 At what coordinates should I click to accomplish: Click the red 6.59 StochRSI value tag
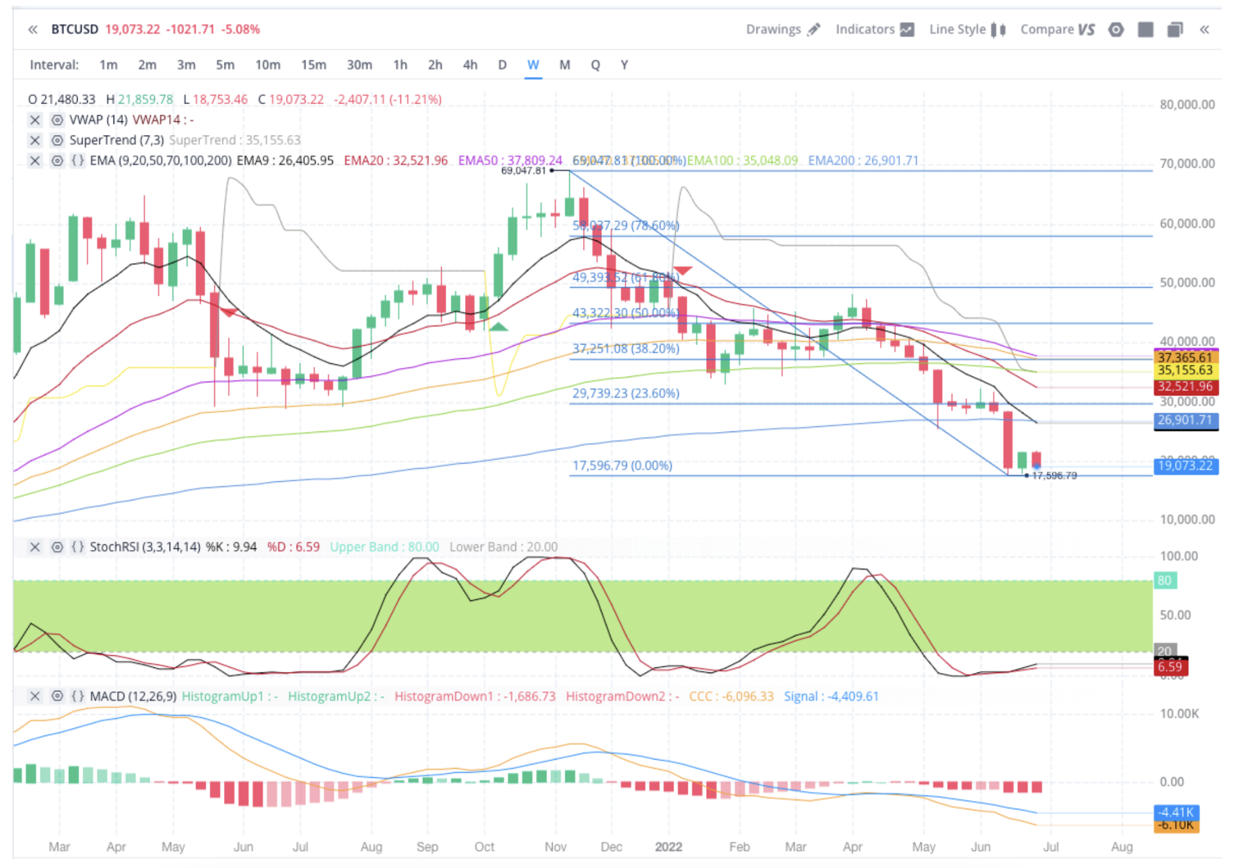click(1171, 667)
